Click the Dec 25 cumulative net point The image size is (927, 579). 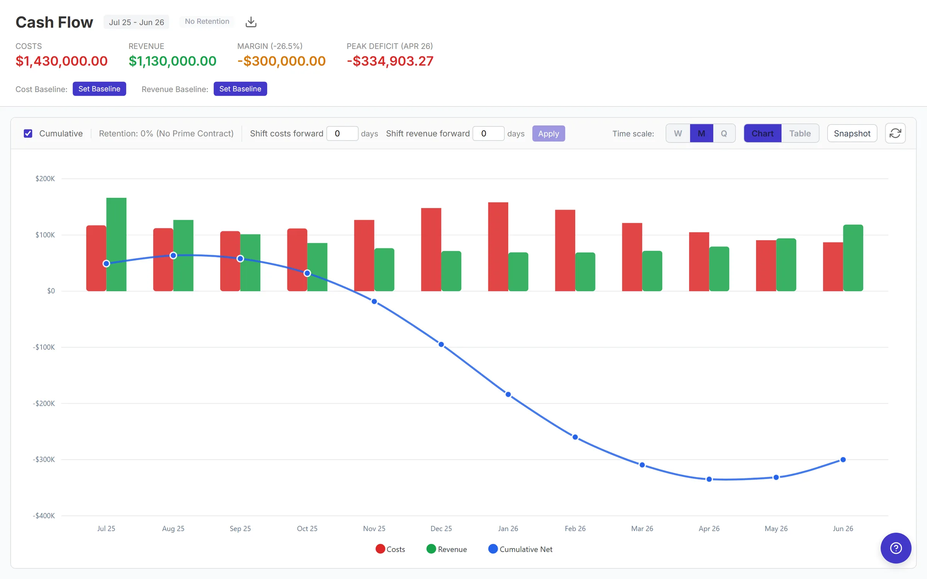pos(441,344)
